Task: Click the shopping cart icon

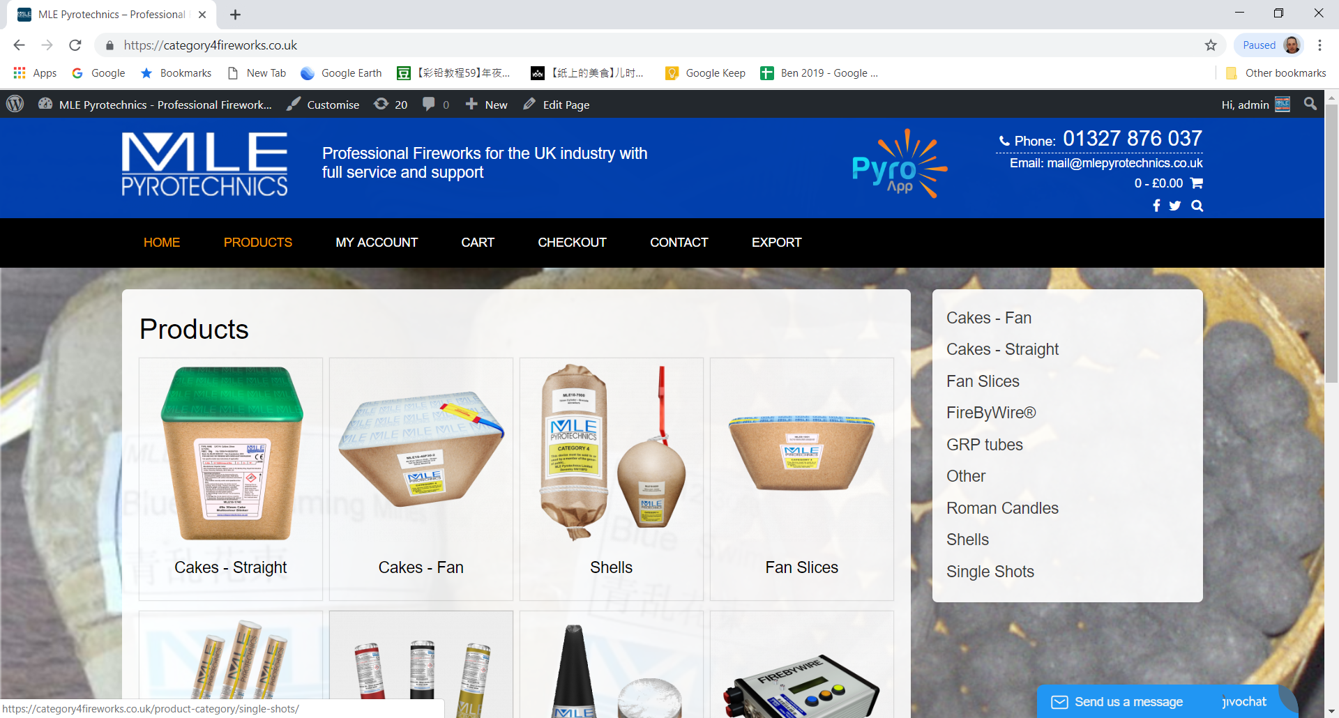Action: (1197, 183)
